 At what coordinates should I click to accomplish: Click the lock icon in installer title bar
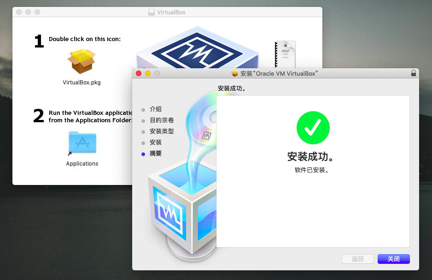point(413,73)
